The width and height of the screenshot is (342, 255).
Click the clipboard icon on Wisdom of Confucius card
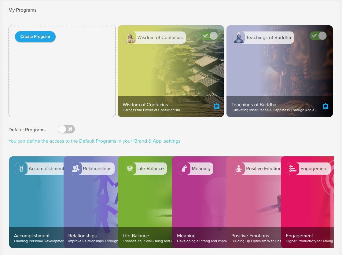pyautogui.click(x=217, y=107)
